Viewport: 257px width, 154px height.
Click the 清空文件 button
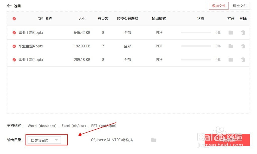click(240, 5)
